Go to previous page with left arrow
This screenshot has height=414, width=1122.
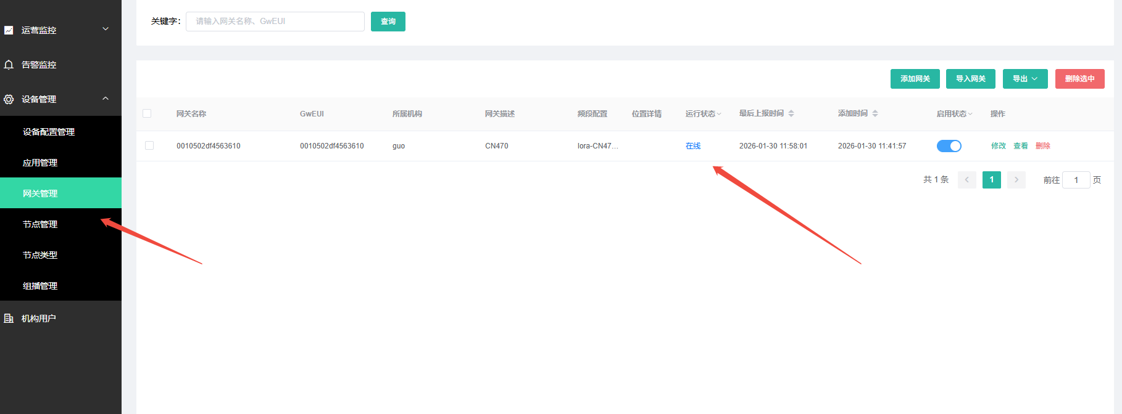click(x=966, y=180)
